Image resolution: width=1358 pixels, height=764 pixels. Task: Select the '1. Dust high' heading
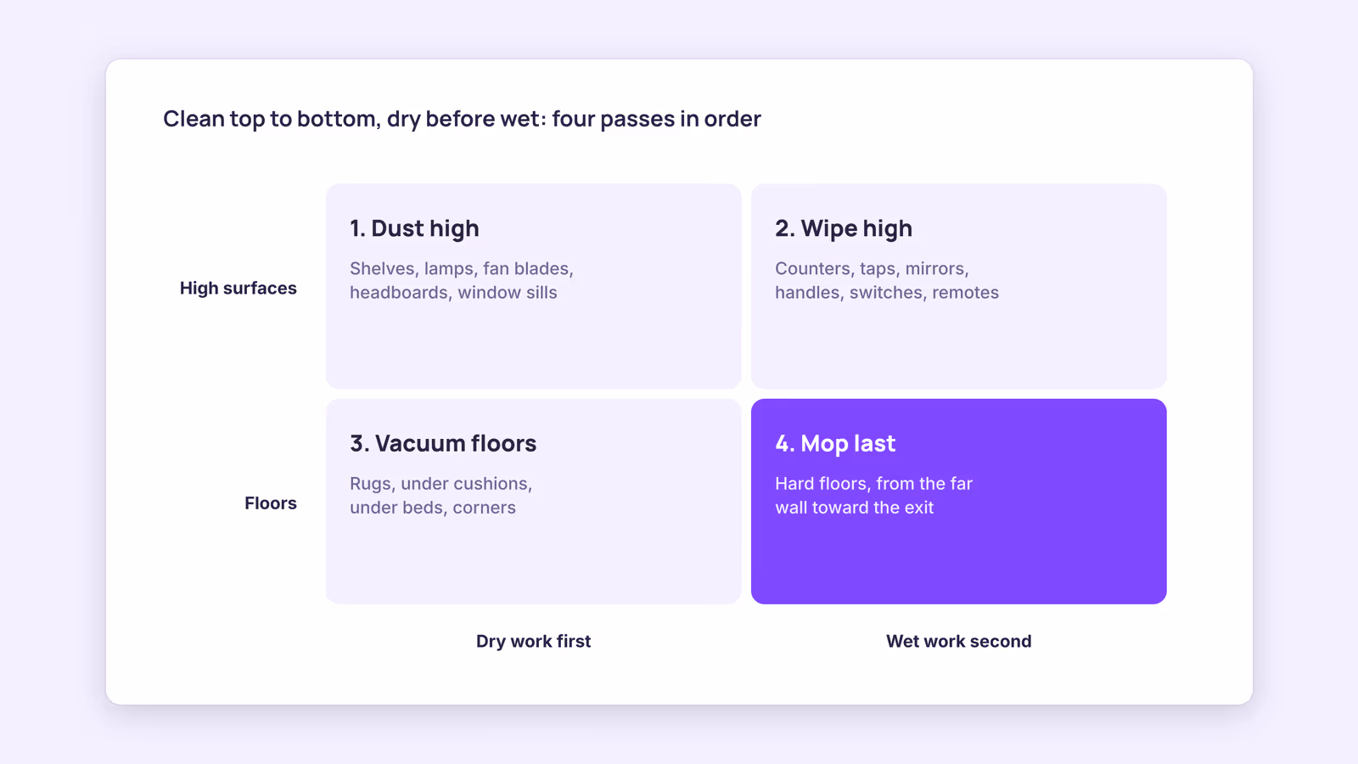pyautogui.click(x=414, y=228)
